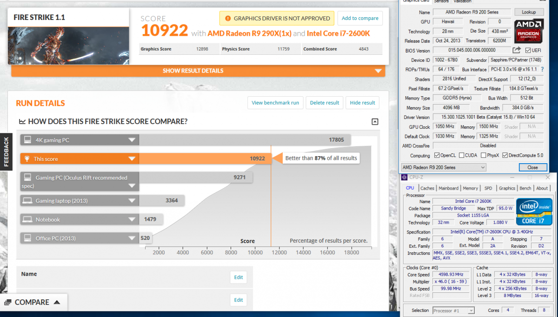Click the GPU Name field in GPU-Z
Viewport: 558px width, 317px height.
472,12
